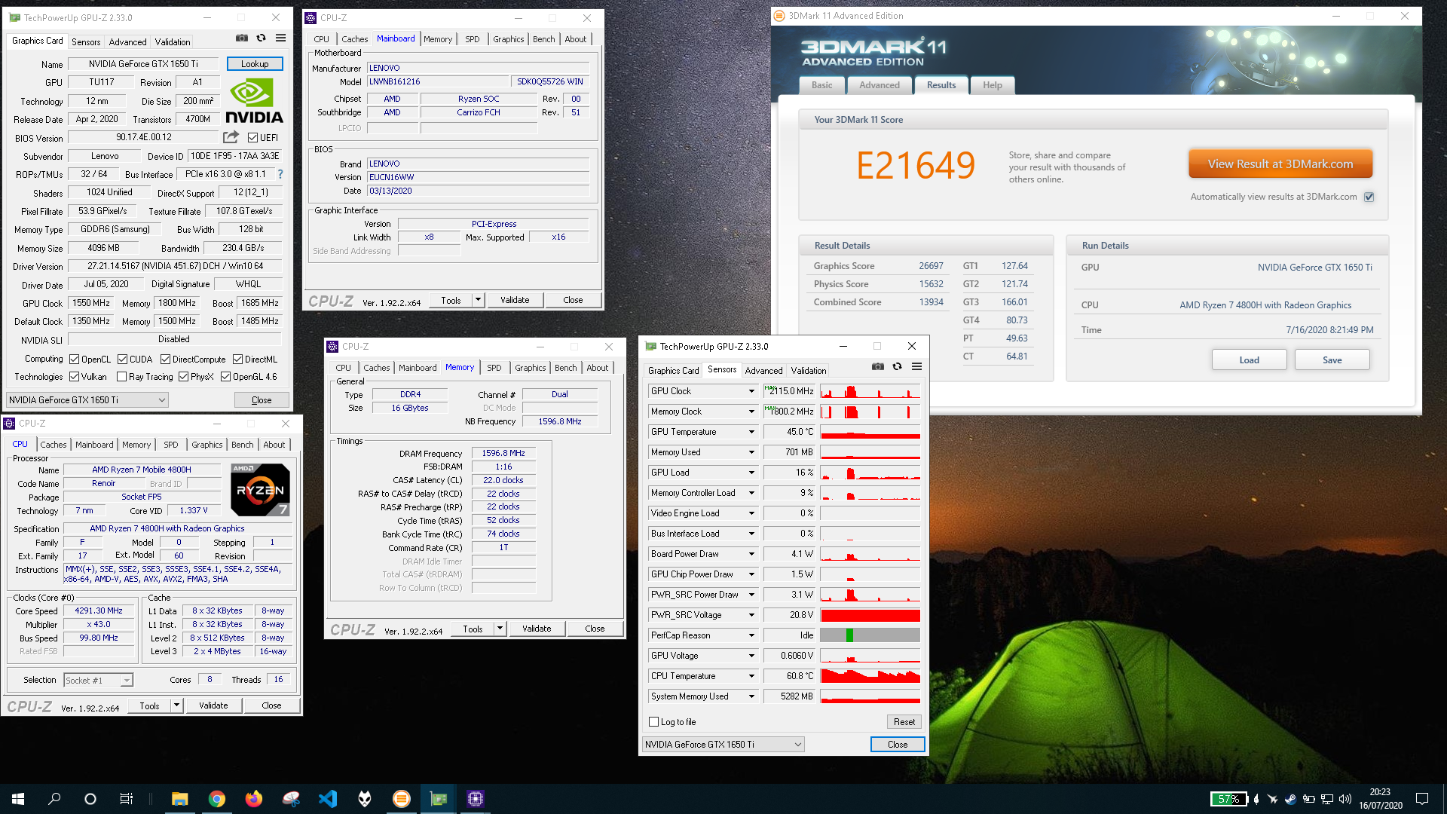The width and height of the screenshot is (1447, 814).
Task: Click the Ryzen 7 logo in CPU-Z
Action: pyautogui.click(x=260, y=489)
